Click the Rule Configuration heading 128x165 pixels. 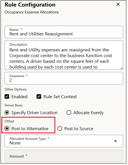click(x=30, y=5)
